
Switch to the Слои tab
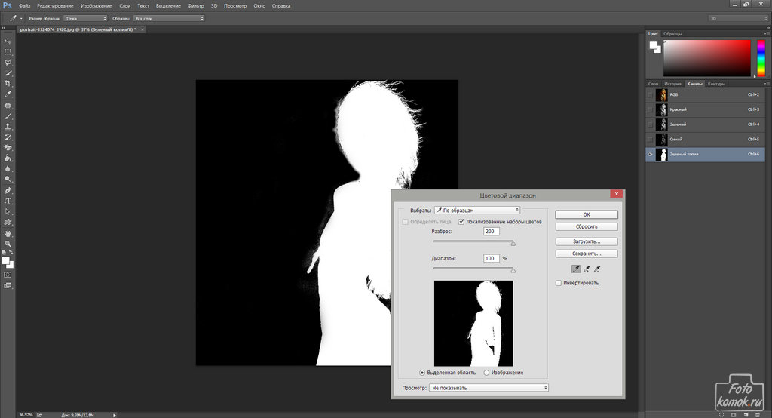point(653,84)
